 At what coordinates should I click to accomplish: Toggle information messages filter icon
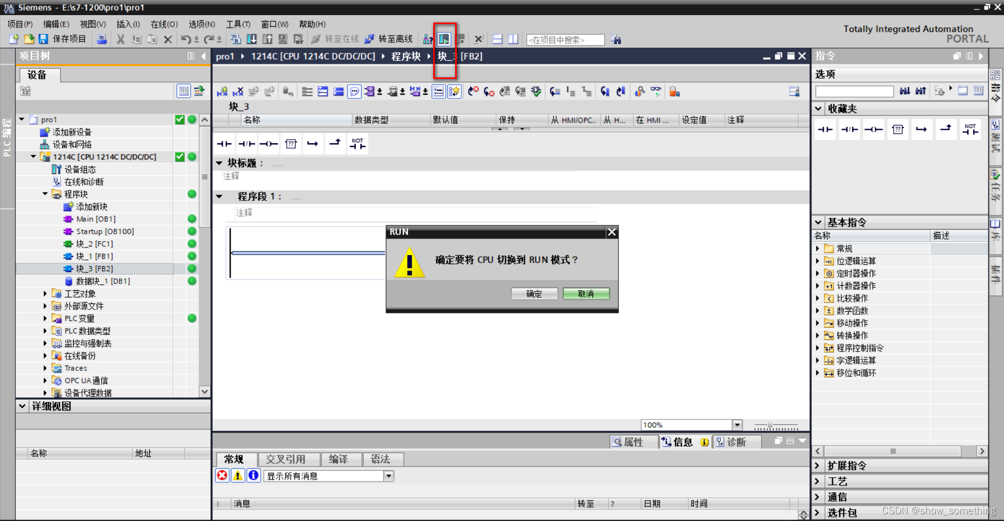pos(254,475)
